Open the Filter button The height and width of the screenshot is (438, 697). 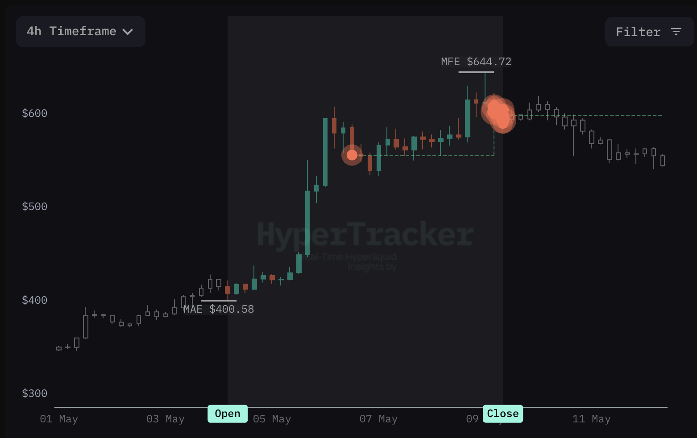[x=649, y=32]
